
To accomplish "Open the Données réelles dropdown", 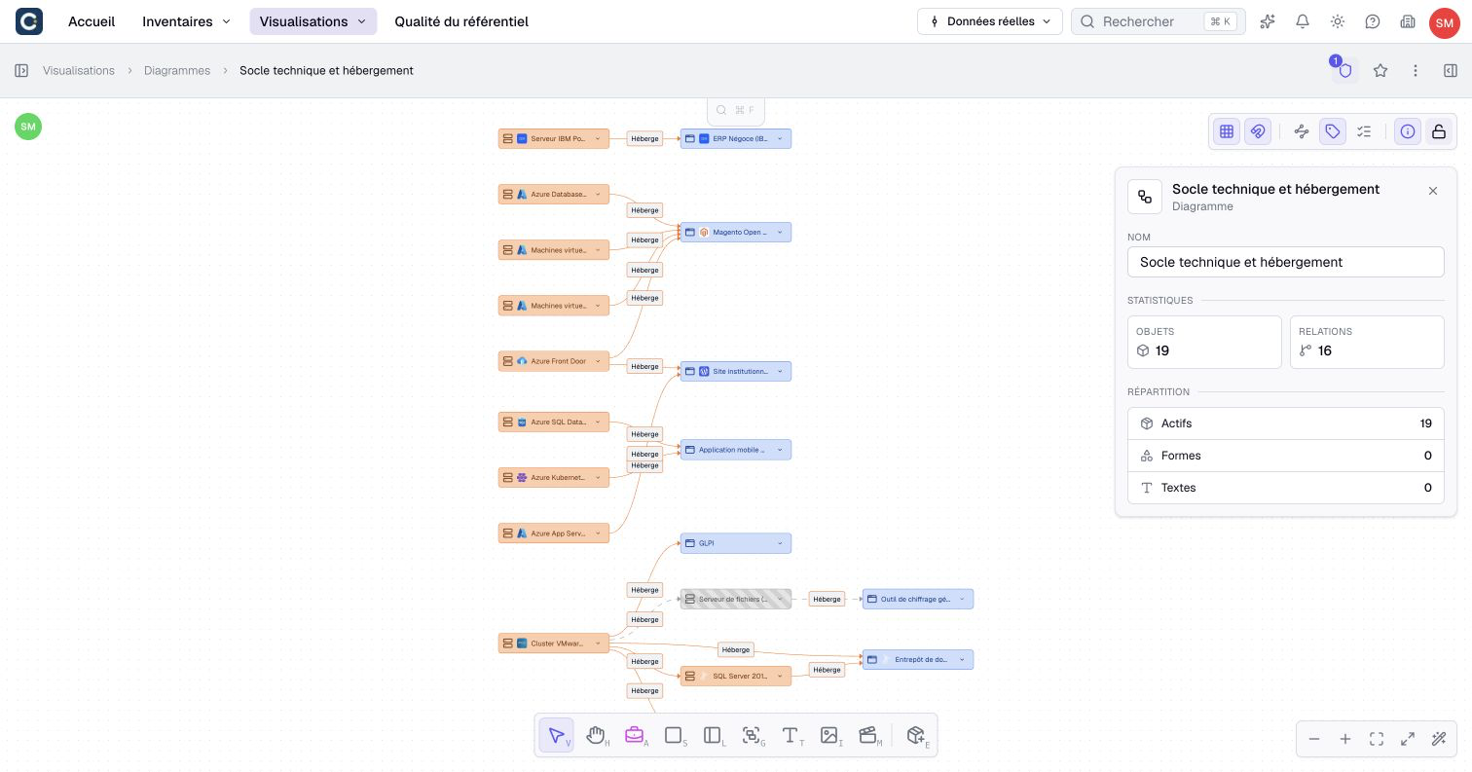I will point(989,21).
